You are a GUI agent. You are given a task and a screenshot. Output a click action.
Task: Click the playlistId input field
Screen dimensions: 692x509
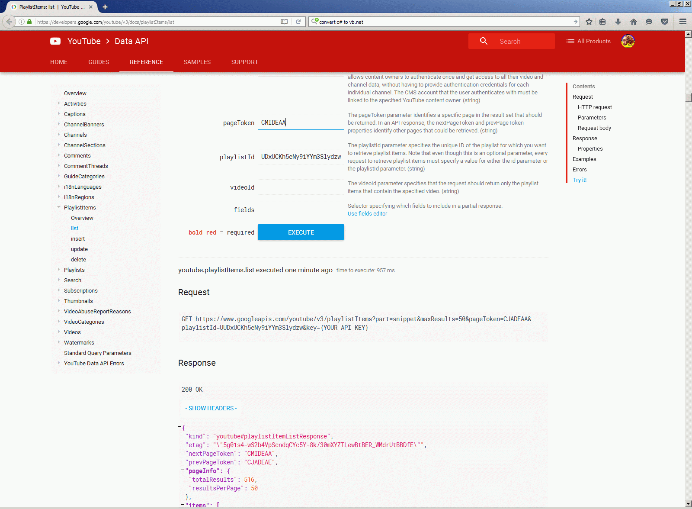pyautogui.click(x=301, y=157)
